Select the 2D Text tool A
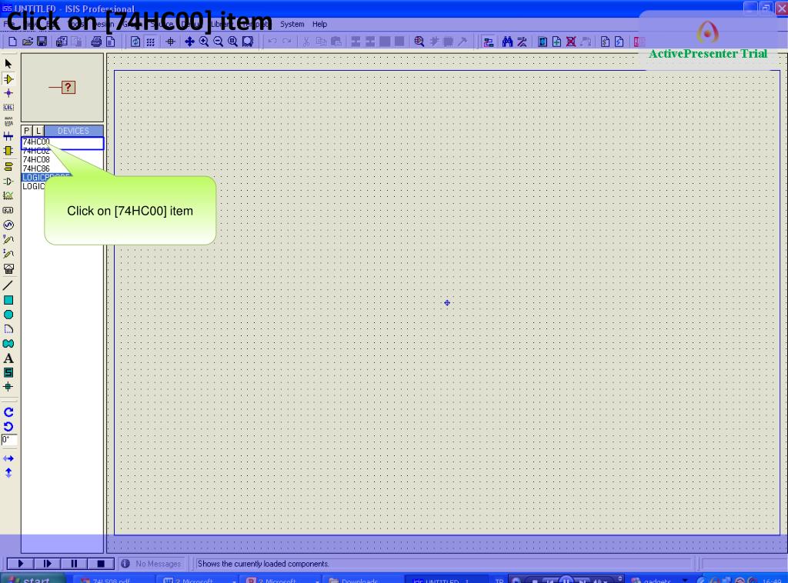 [8, 358]
